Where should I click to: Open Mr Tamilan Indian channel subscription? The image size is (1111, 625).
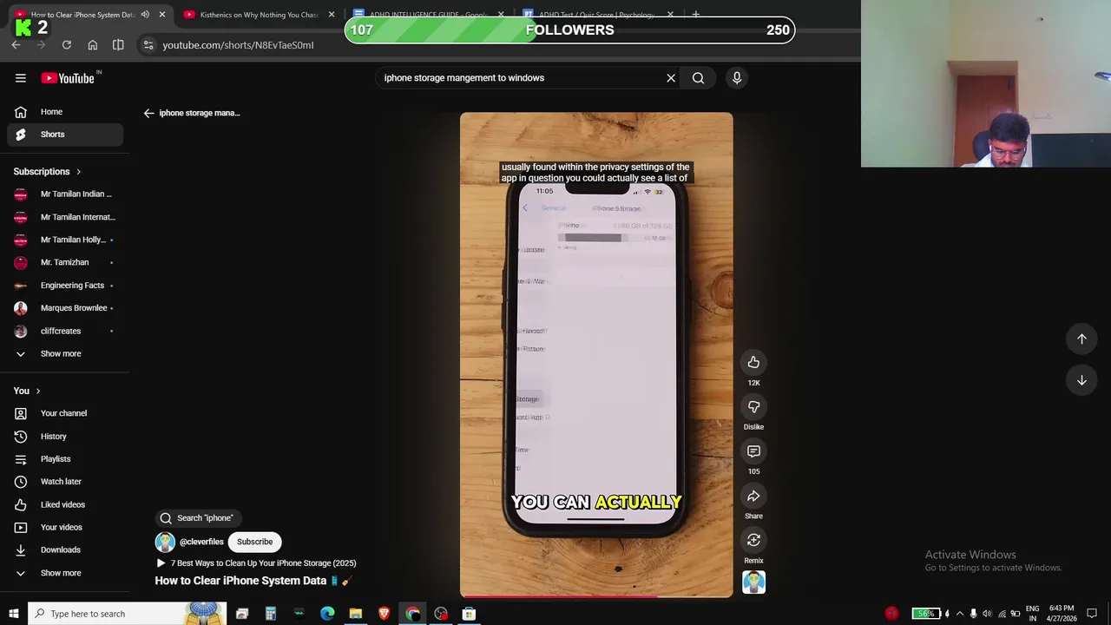[65, 194]
